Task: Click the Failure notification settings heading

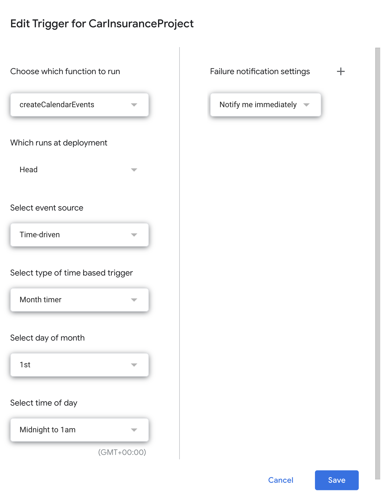Action: [x=260, y=71]
